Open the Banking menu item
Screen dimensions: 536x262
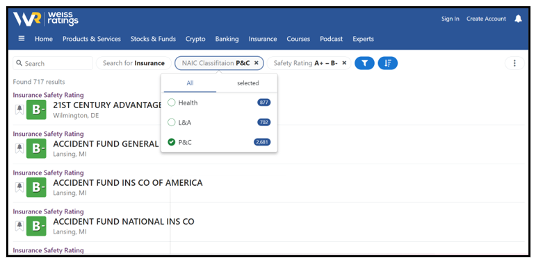(227, 39)
